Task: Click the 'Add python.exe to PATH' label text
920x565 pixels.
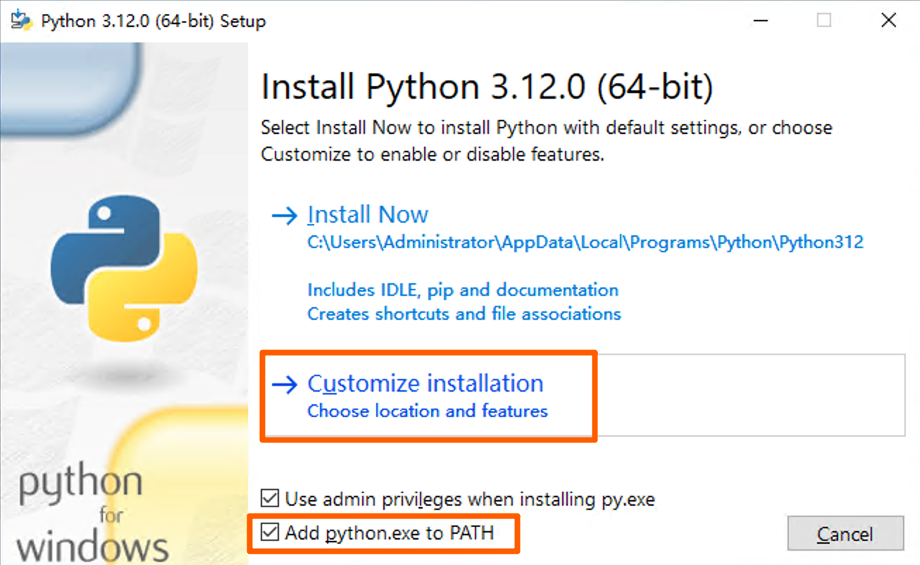Action: [x=390, y=533]
